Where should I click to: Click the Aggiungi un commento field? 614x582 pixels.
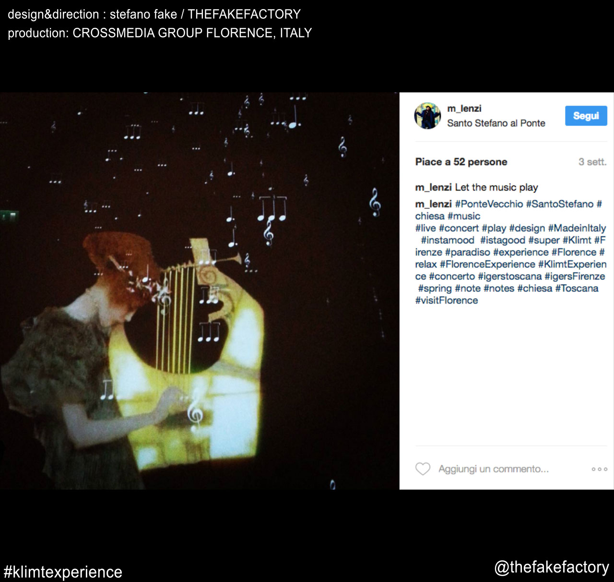click(494, 469)
